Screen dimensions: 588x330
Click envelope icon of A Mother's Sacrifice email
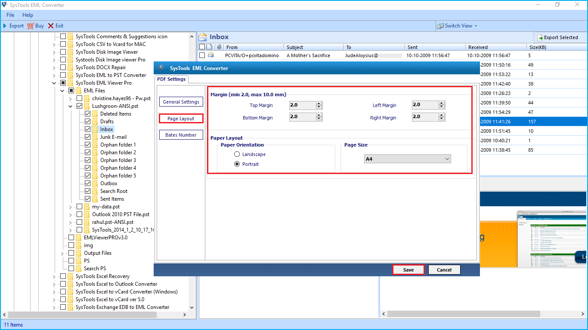click(210, 55)
